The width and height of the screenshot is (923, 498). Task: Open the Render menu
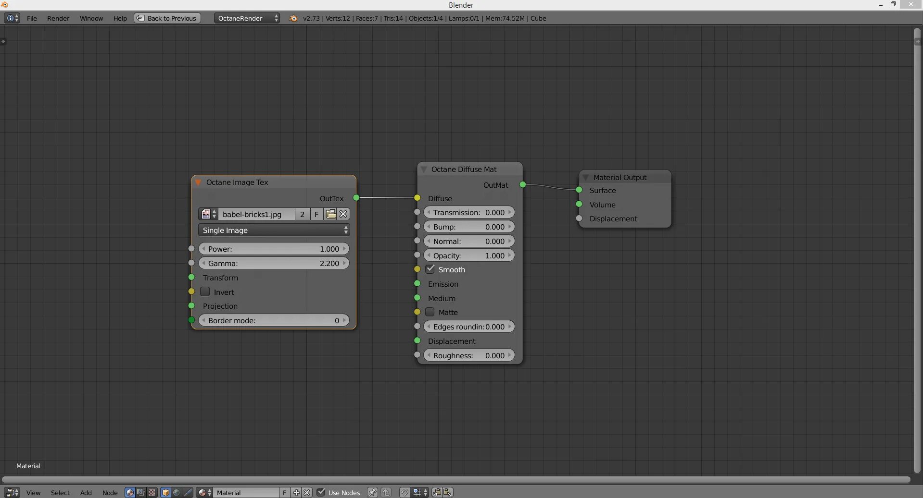58,18
